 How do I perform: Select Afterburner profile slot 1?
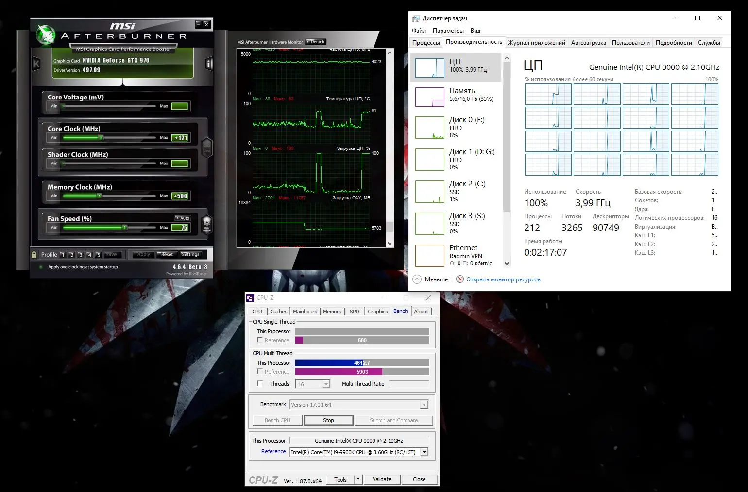pos(62,255)
